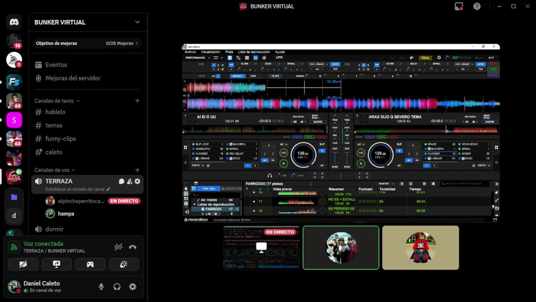Open the server with 13 notification badge
The height and width of the screenshot is (302, 536).
point(14,41)
